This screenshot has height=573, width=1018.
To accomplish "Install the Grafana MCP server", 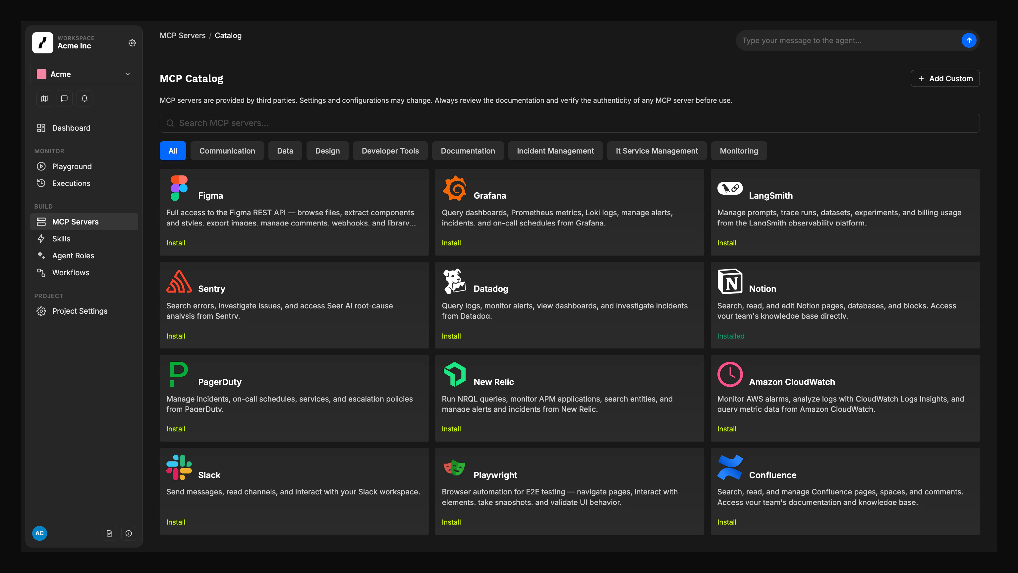I will pos(451,243).
